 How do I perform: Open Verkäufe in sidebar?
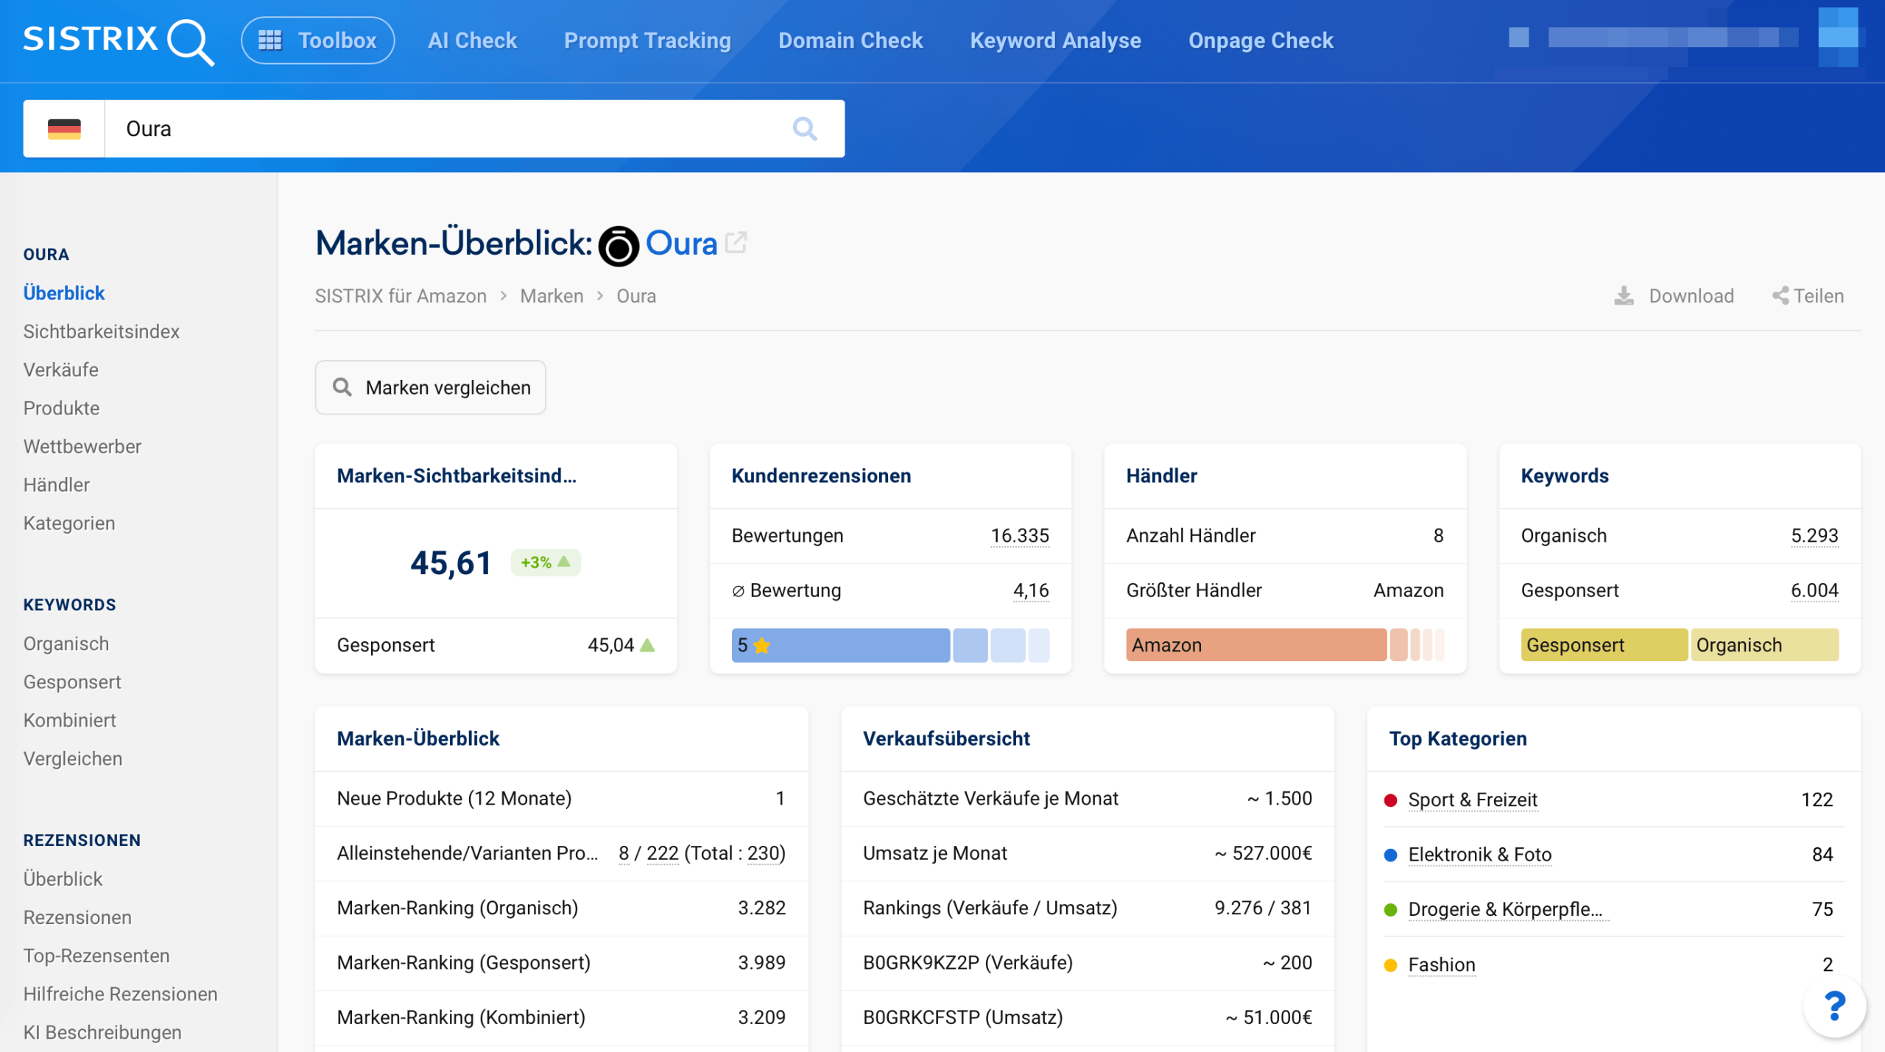(61, 370)
